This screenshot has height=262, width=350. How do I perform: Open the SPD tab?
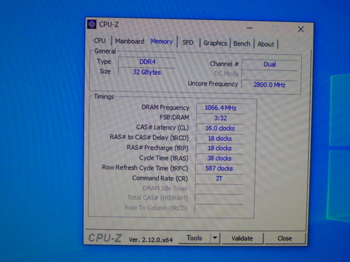[188, 43]
